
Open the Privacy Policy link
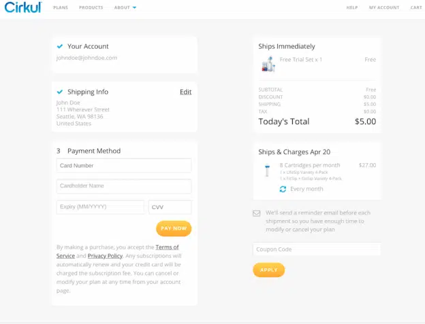tap(105, 256)
